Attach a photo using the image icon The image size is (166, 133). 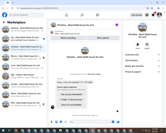click(56, 122)
